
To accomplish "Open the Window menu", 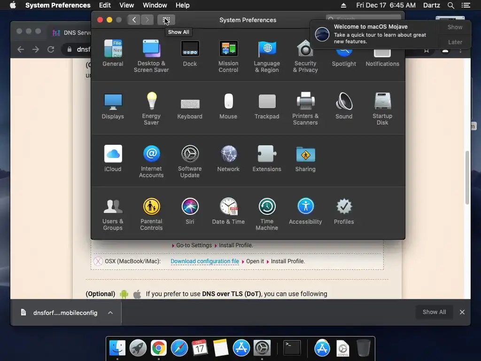I will tap(155, 5).
